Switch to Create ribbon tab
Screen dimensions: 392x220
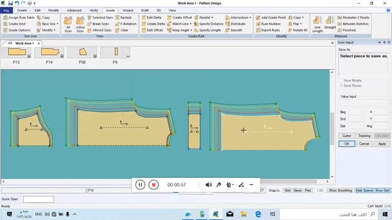22,10
